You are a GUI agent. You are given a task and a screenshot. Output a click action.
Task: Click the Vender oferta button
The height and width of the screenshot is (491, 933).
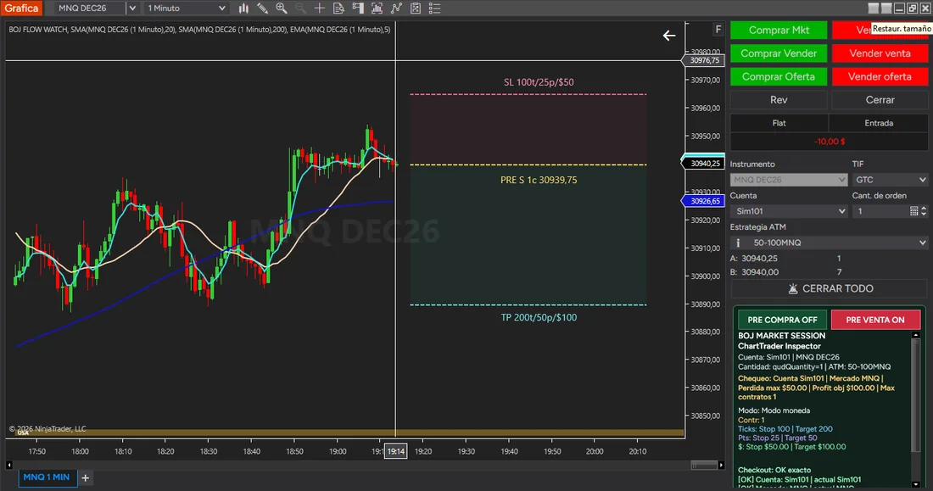[x=880, y=76]
